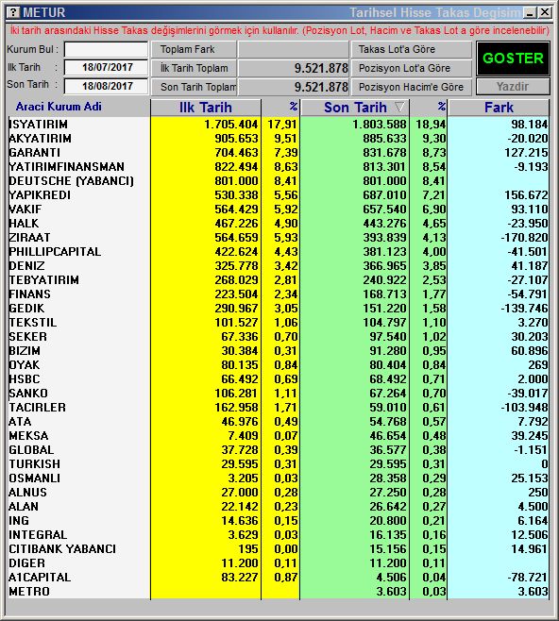Image resolution: width=559 pixels, height=621 pixels.
Task: Select the SEKER row
Action: [279, 337]
